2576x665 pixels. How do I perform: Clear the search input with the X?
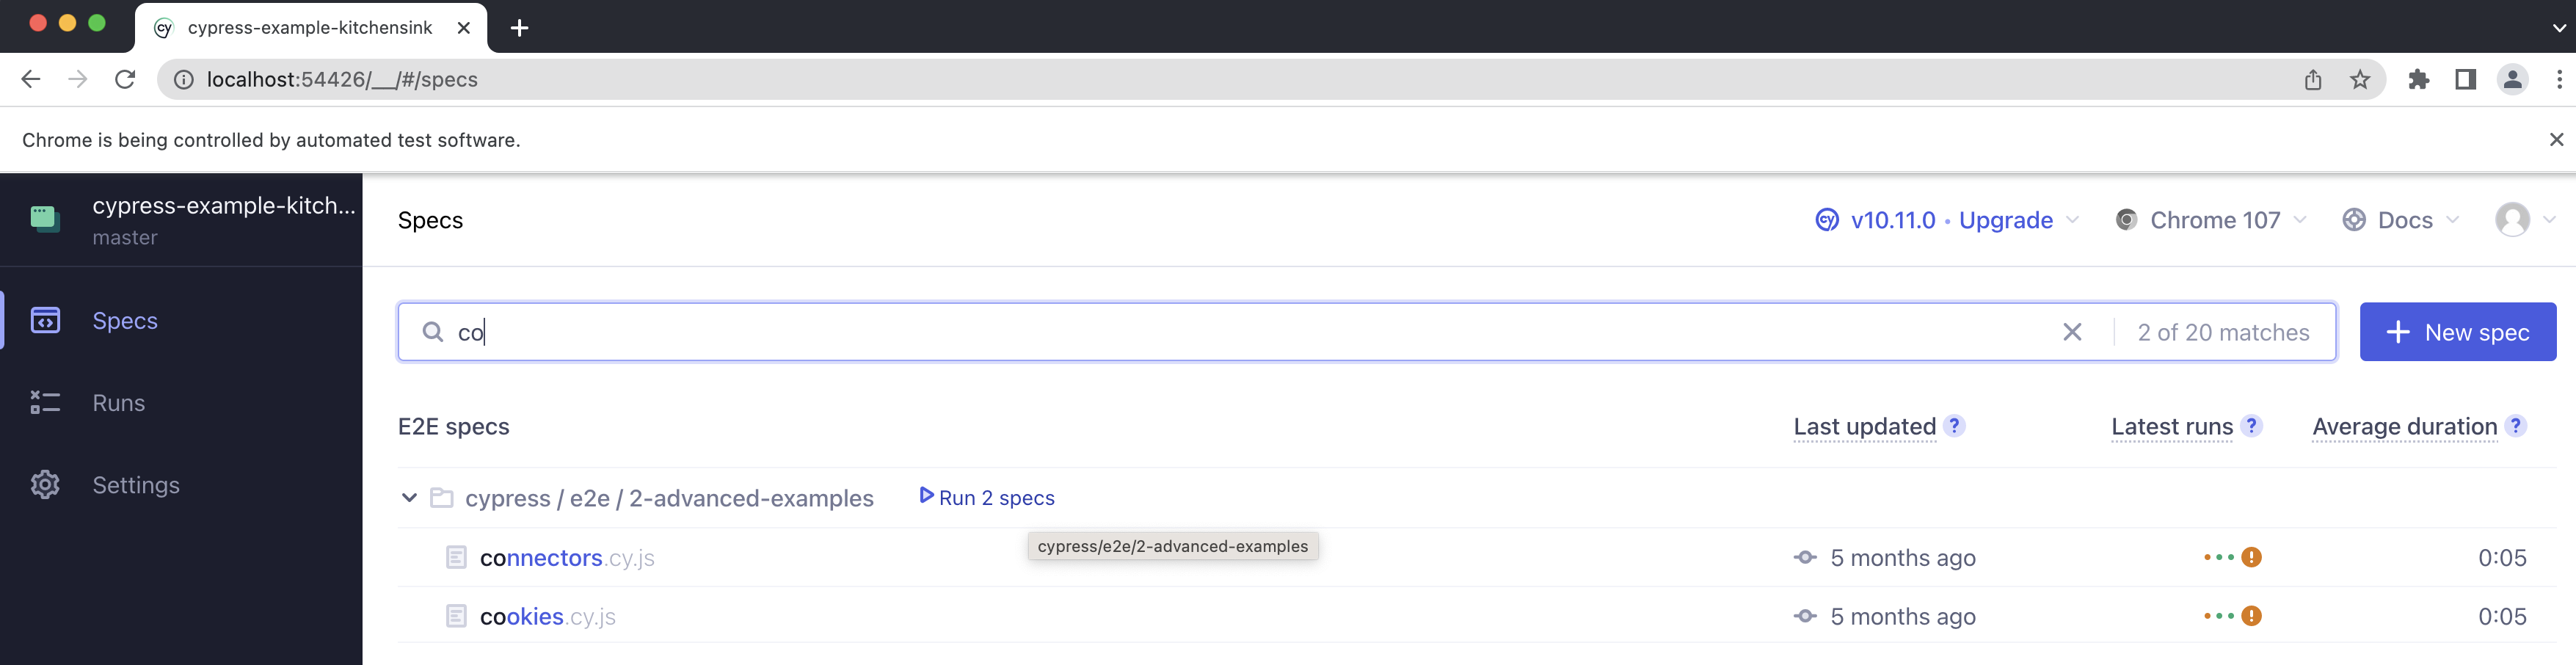[2072, 331]
